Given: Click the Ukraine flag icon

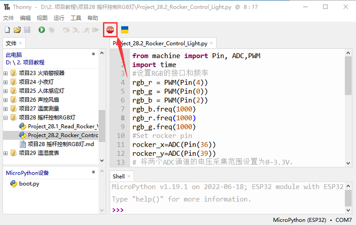Looking at the screenshot, I should pyautogui.click(x=125, y=30).
